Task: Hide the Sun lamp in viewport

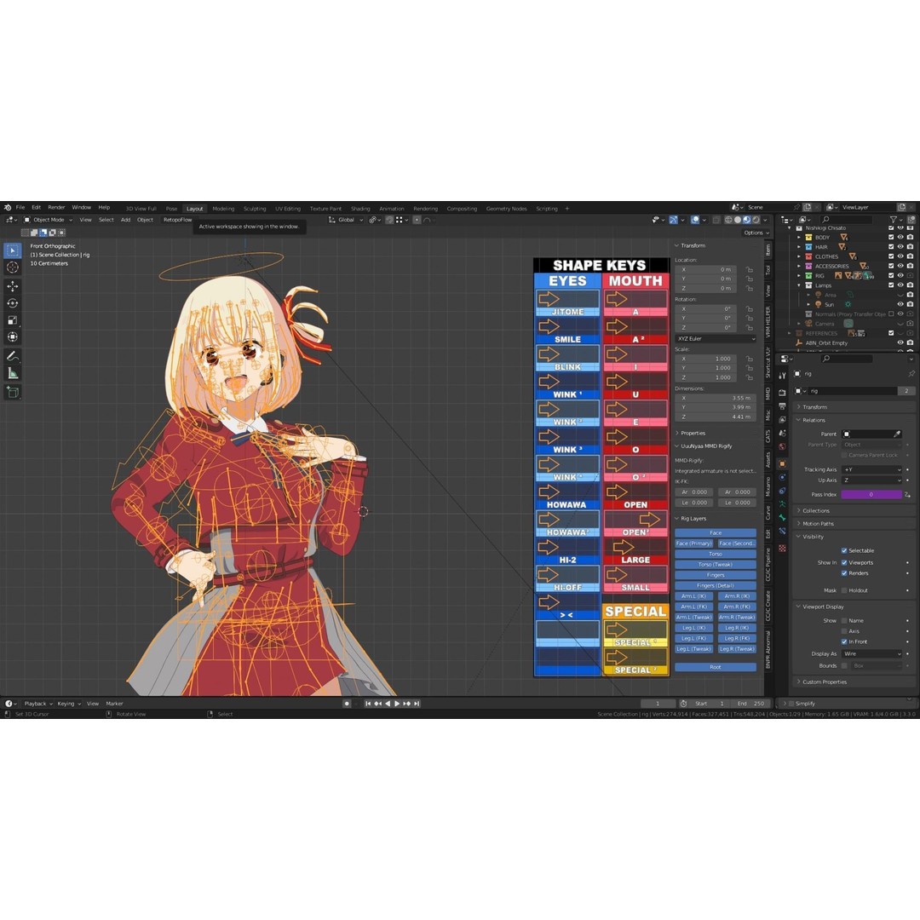Action: click(x=900, y=304)
